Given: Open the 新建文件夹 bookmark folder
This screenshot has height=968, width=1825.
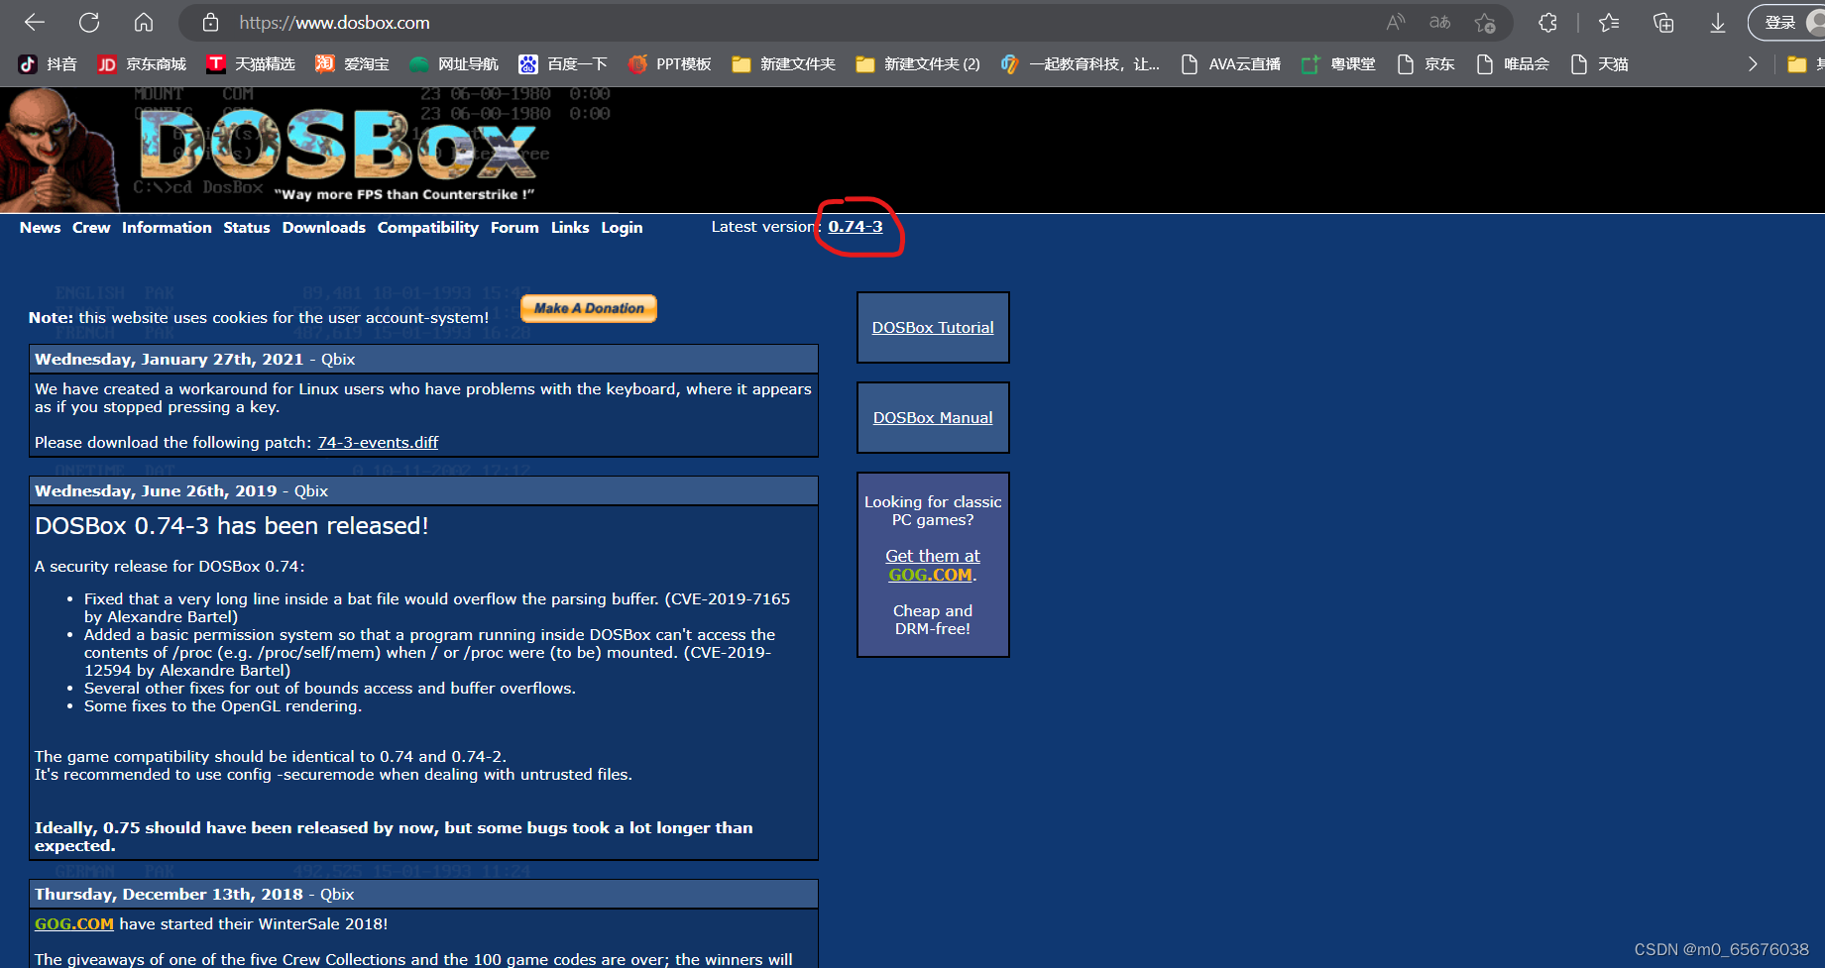Looking at the screenshot, I should (x=783, y=64).
